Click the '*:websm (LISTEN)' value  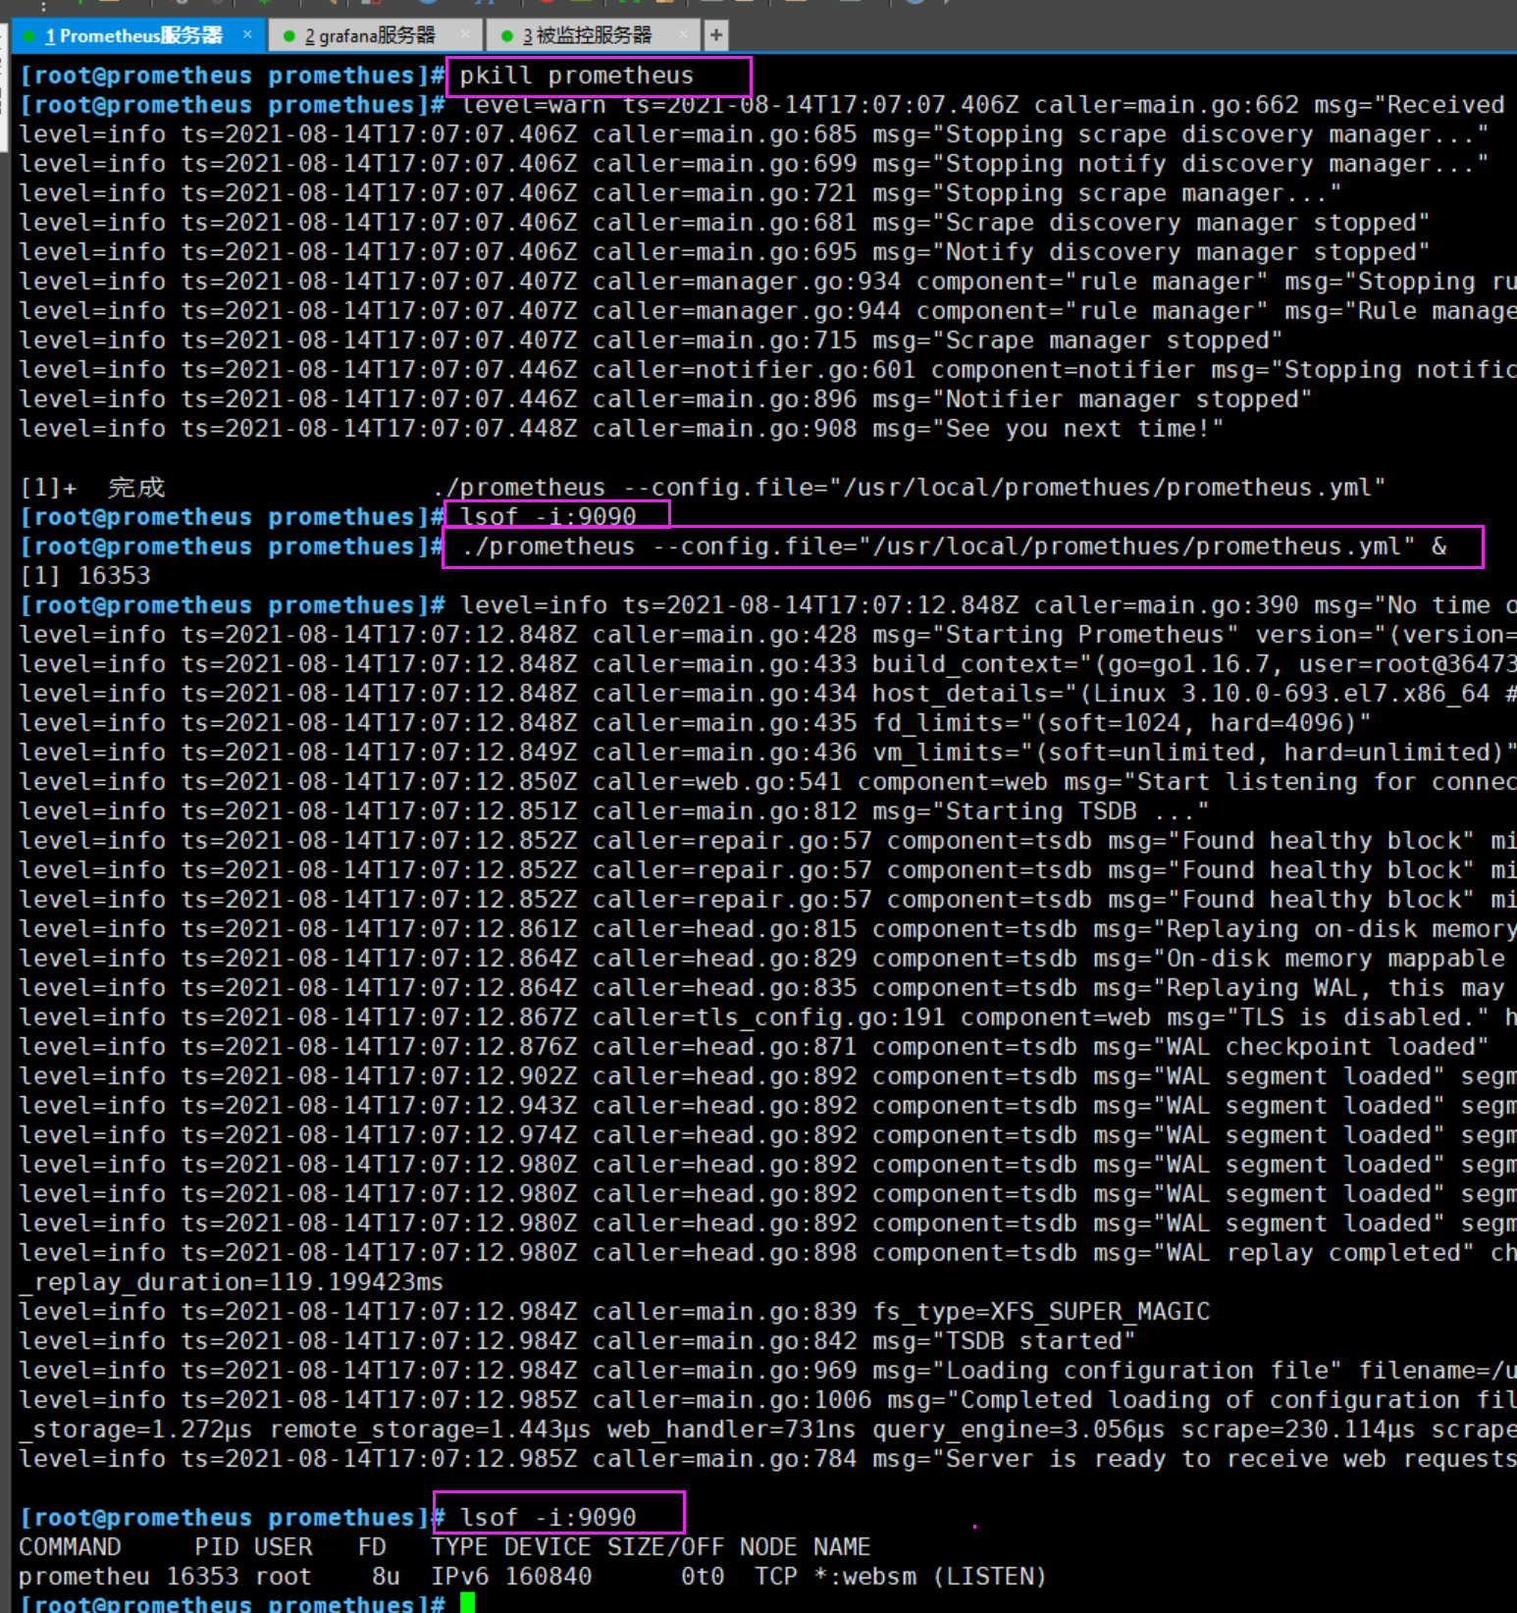click(930, 1577)
